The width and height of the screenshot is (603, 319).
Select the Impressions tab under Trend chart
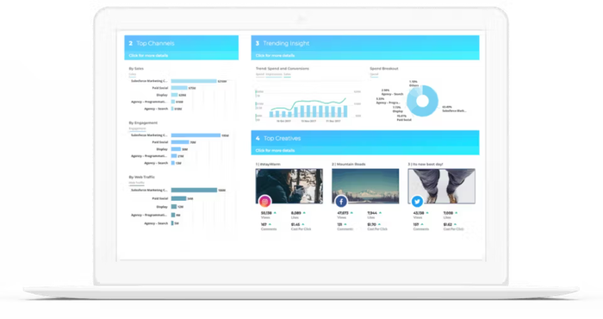(x=274, y=74)
